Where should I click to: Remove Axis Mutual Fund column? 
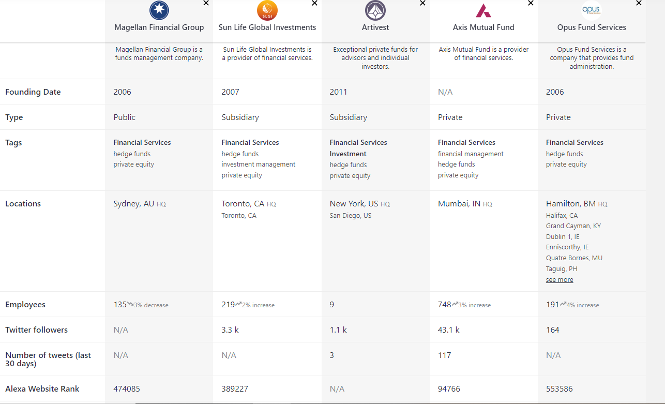(531, 3)
